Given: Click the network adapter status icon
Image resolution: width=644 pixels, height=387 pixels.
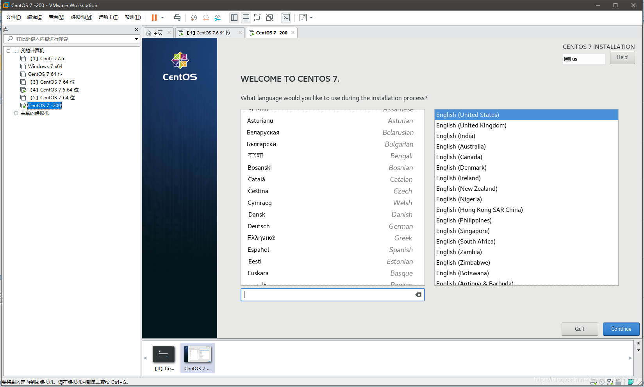Looking at the screenshot, I should click(x=610, y=382).
